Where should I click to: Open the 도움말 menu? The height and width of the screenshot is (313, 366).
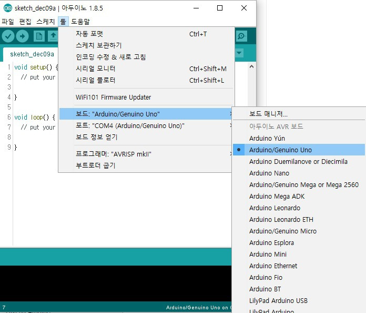click(80, 22)
